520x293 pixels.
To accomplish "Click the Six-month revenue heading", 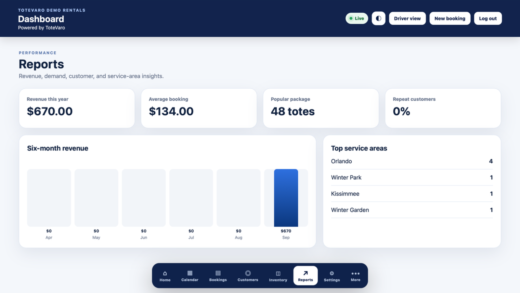I will coord(58,148).
